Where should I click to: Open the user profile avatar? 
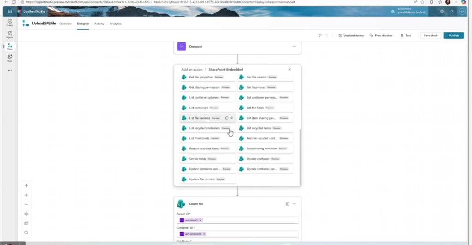point(462,12)
